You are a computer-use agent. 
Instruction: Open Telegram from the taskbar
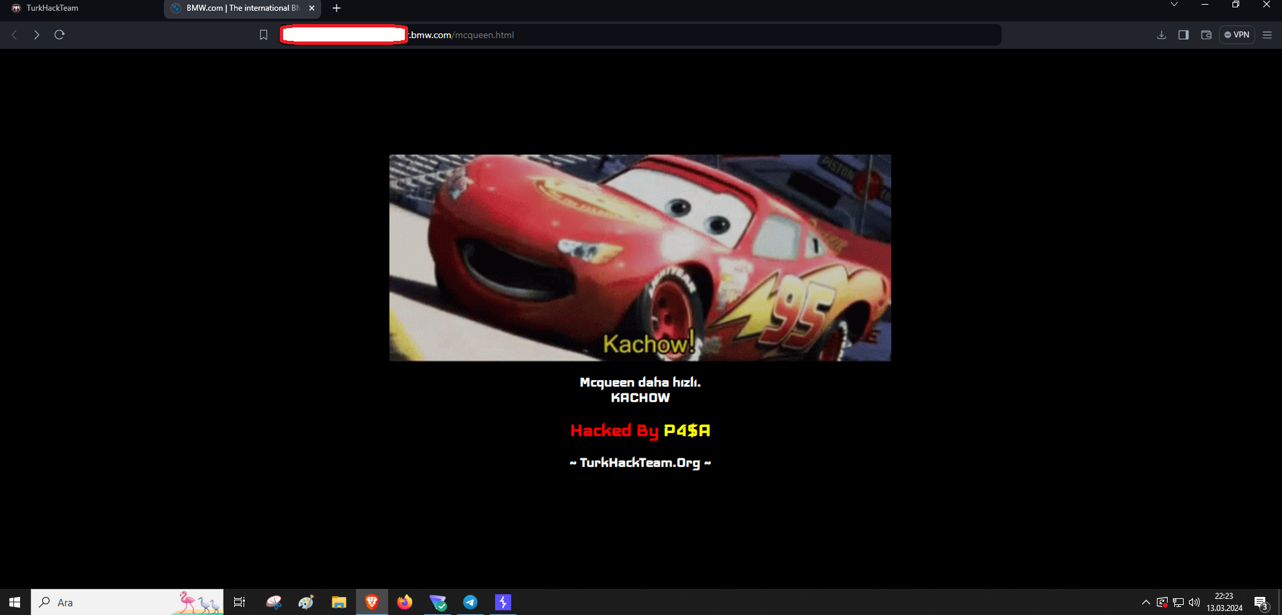[470, 602]
